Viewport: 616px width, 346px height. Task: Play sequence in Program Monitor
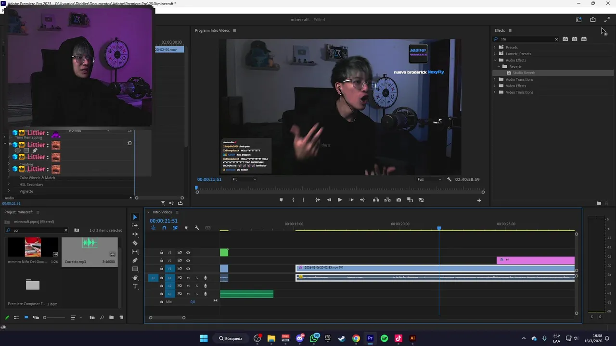(x=340, y=200)
